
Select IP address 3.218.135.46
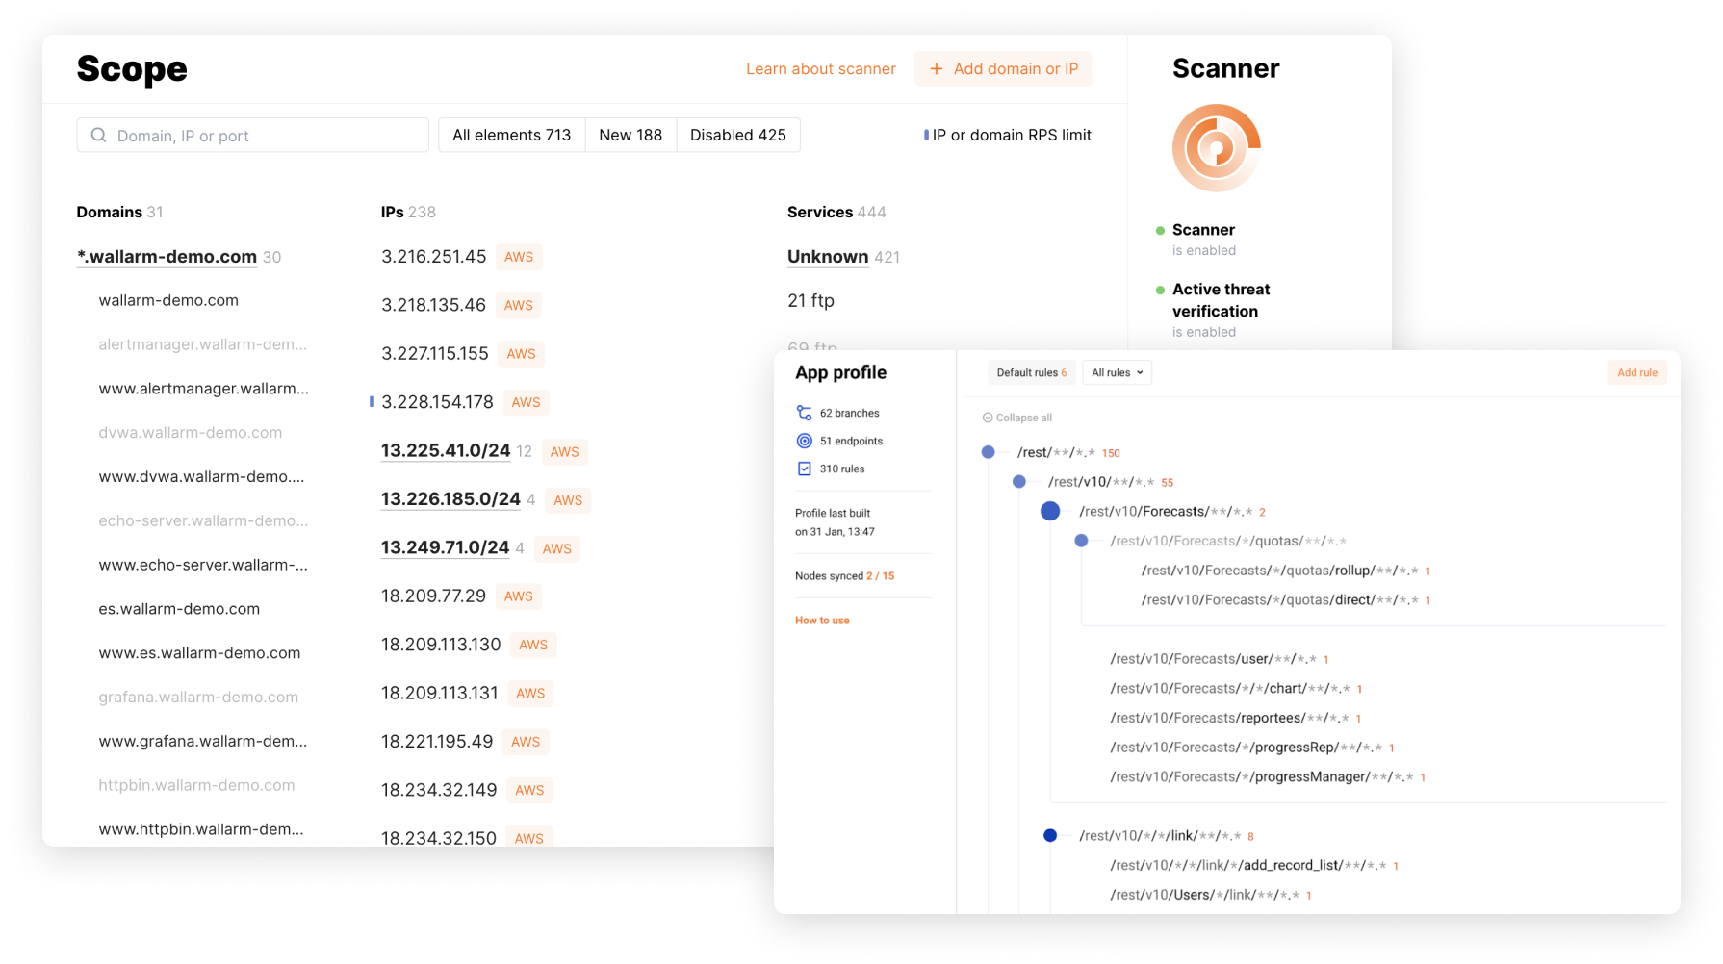pos(433,305)
